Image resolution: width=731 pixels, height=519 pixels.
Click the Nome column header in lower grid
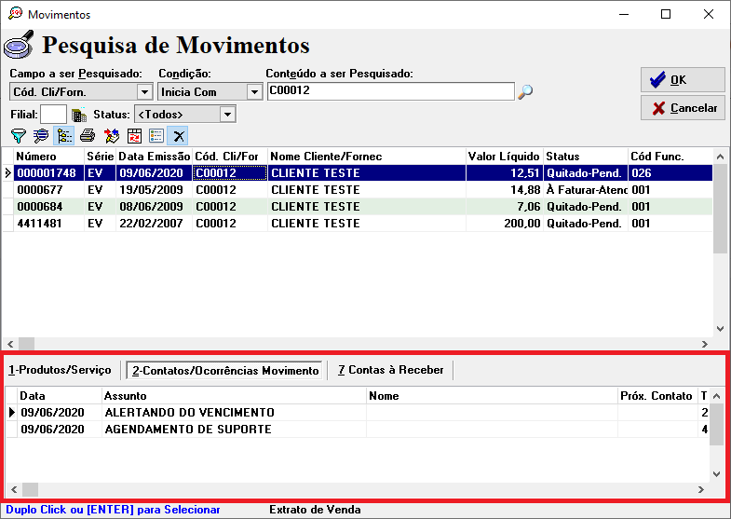(492, 396)
